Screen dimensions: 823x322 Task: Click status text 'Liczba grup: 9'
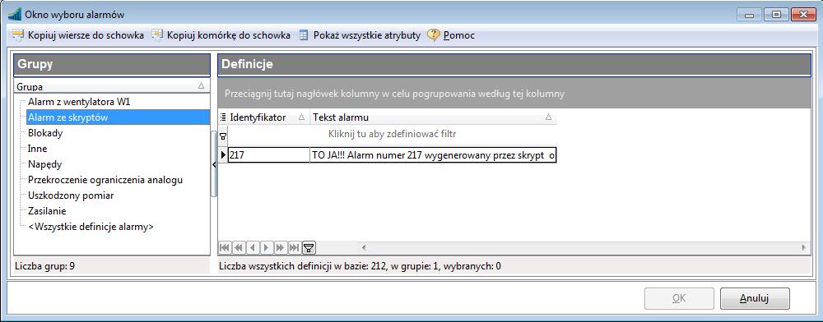click(45, 266)
